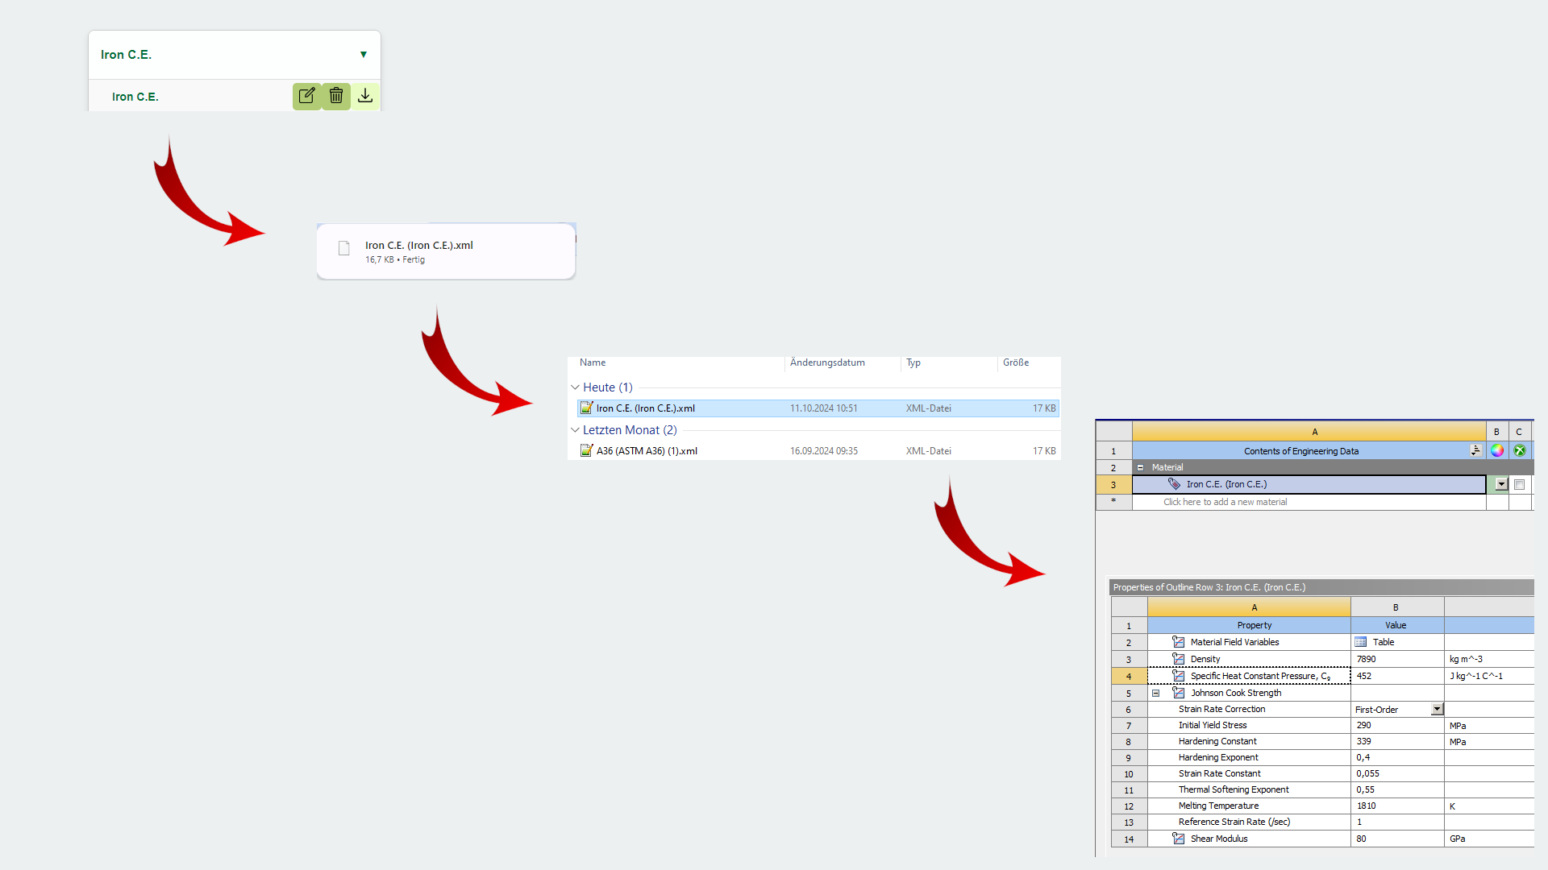
Task: Click the edit pencil icon for Iron C.E.
Action: coord(307,96)
